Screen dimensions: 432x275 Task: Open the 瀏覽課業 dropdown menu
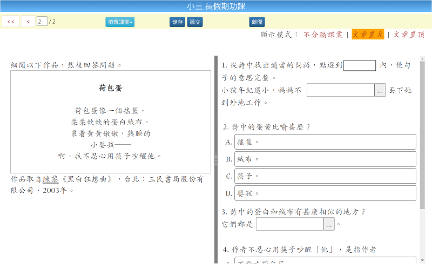point(120,22)
